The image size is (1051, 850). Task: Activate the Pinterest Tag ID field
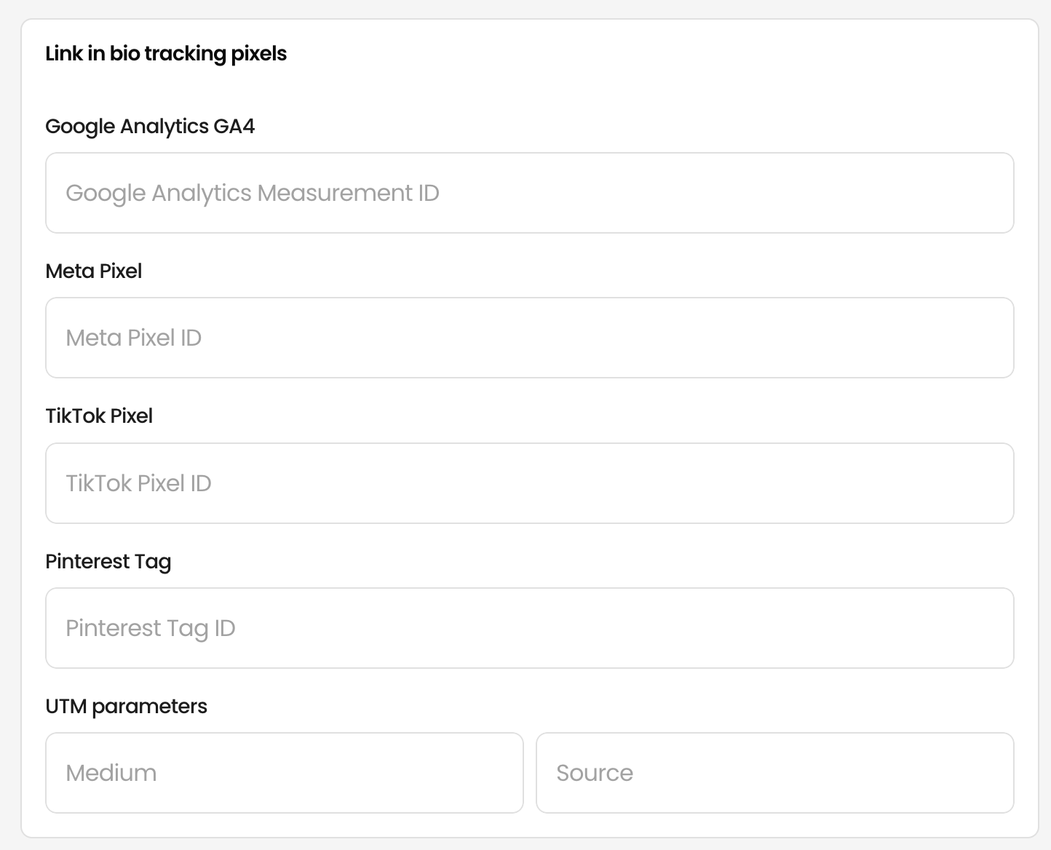[x=529, y=628]
